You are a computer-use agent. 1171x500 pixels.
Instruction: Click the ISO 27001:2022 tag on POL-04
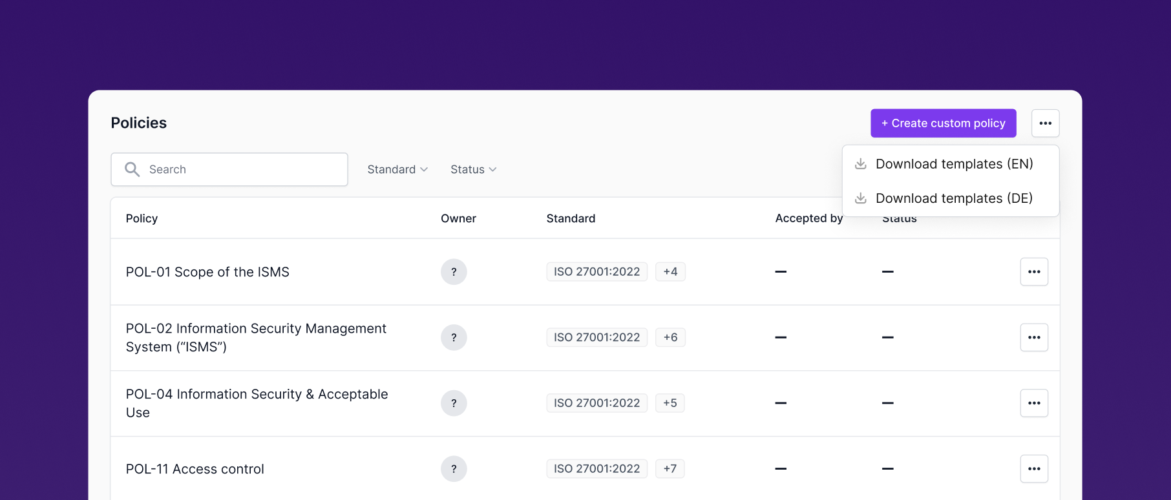[596, 403]
